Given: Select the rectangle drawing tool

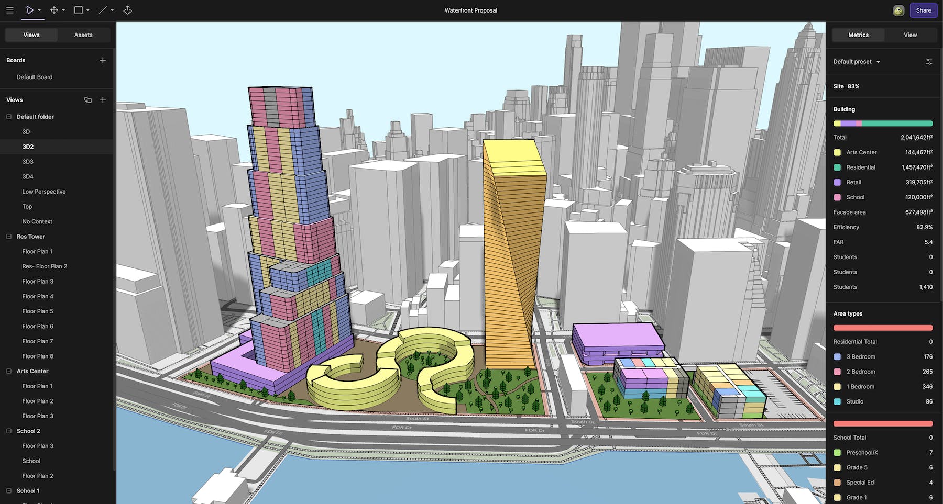Looking at the screenshot, I should [78, 9].
